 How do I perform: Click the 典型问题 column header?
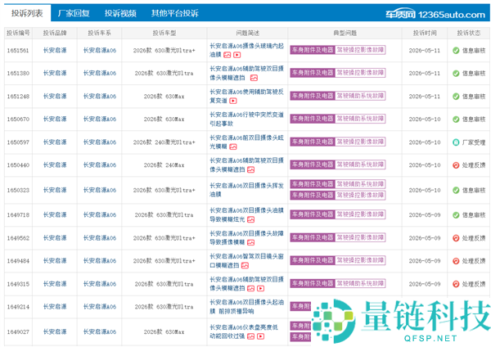(x=345, y=33)
